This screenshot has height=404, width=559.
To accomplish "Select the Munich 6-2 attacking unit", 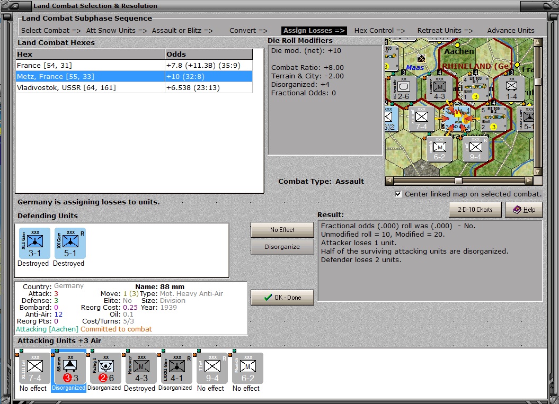I will [248, 369].
